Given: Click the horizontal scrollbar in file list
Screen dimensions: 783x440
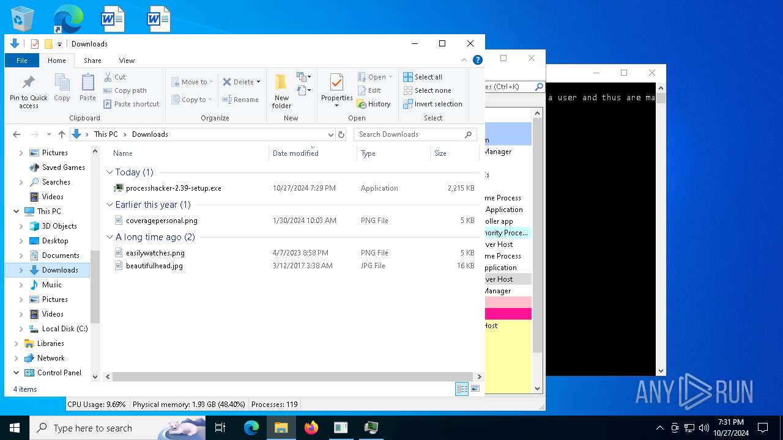Looking at the screenshot, I should coord(292,377).
